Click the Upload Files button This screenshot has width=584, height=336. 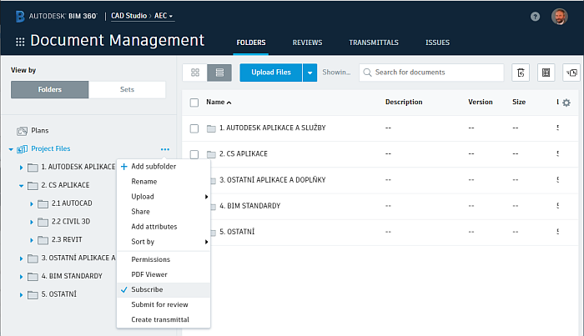pyautogui.click(x=271, y=73)
